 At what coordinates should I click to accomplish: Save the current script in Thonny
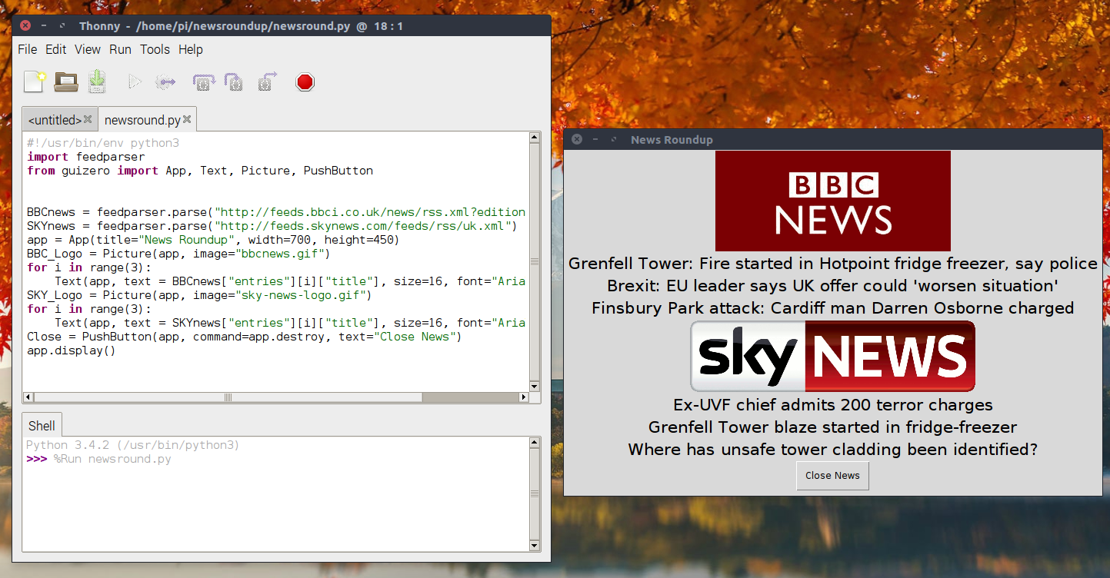tap(96, 81)
